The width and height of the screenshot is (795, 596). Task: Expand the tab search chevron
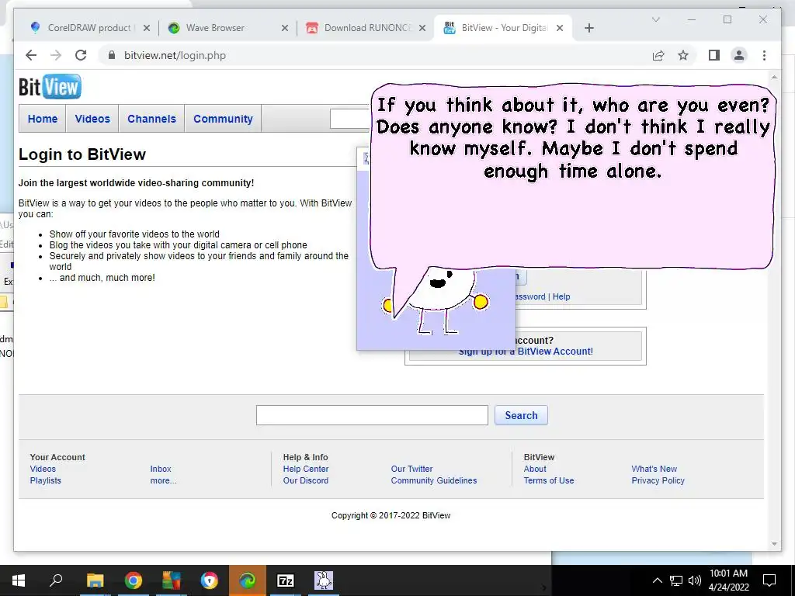point(655,19)
